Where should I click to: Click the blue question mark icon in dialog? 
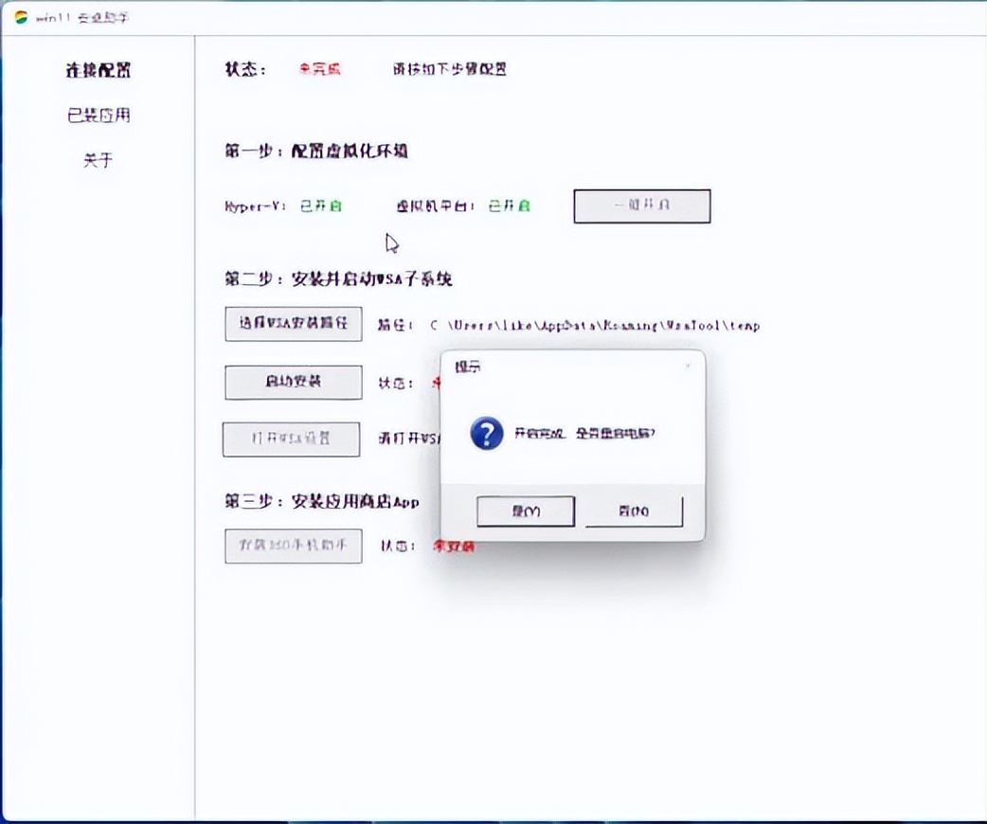tap(485, 433)
